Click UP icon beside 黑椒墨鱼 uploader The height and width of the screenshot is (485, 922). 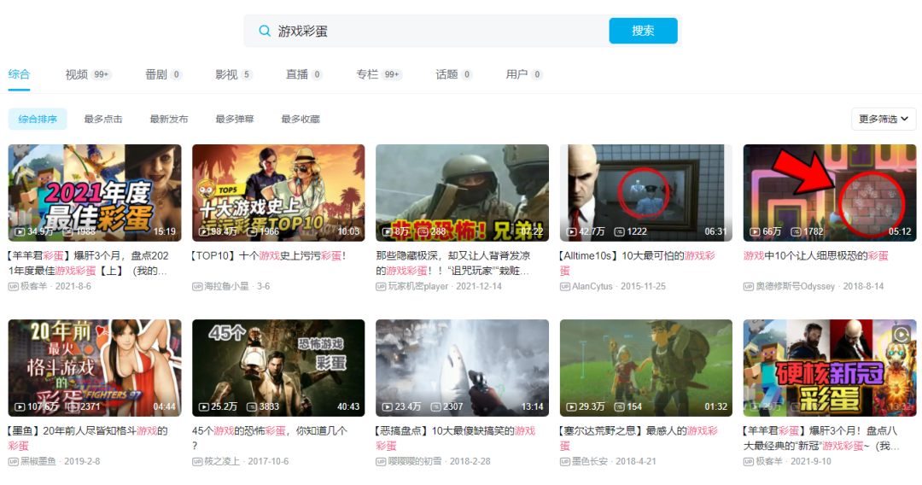(13, 461)
